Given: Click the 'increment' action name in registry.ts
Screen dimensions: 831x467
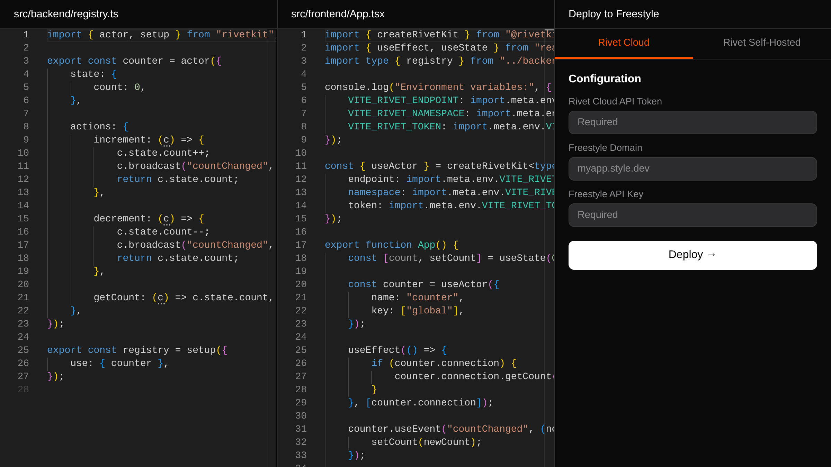Looking at the screenshot, I should tap(119, 139).
